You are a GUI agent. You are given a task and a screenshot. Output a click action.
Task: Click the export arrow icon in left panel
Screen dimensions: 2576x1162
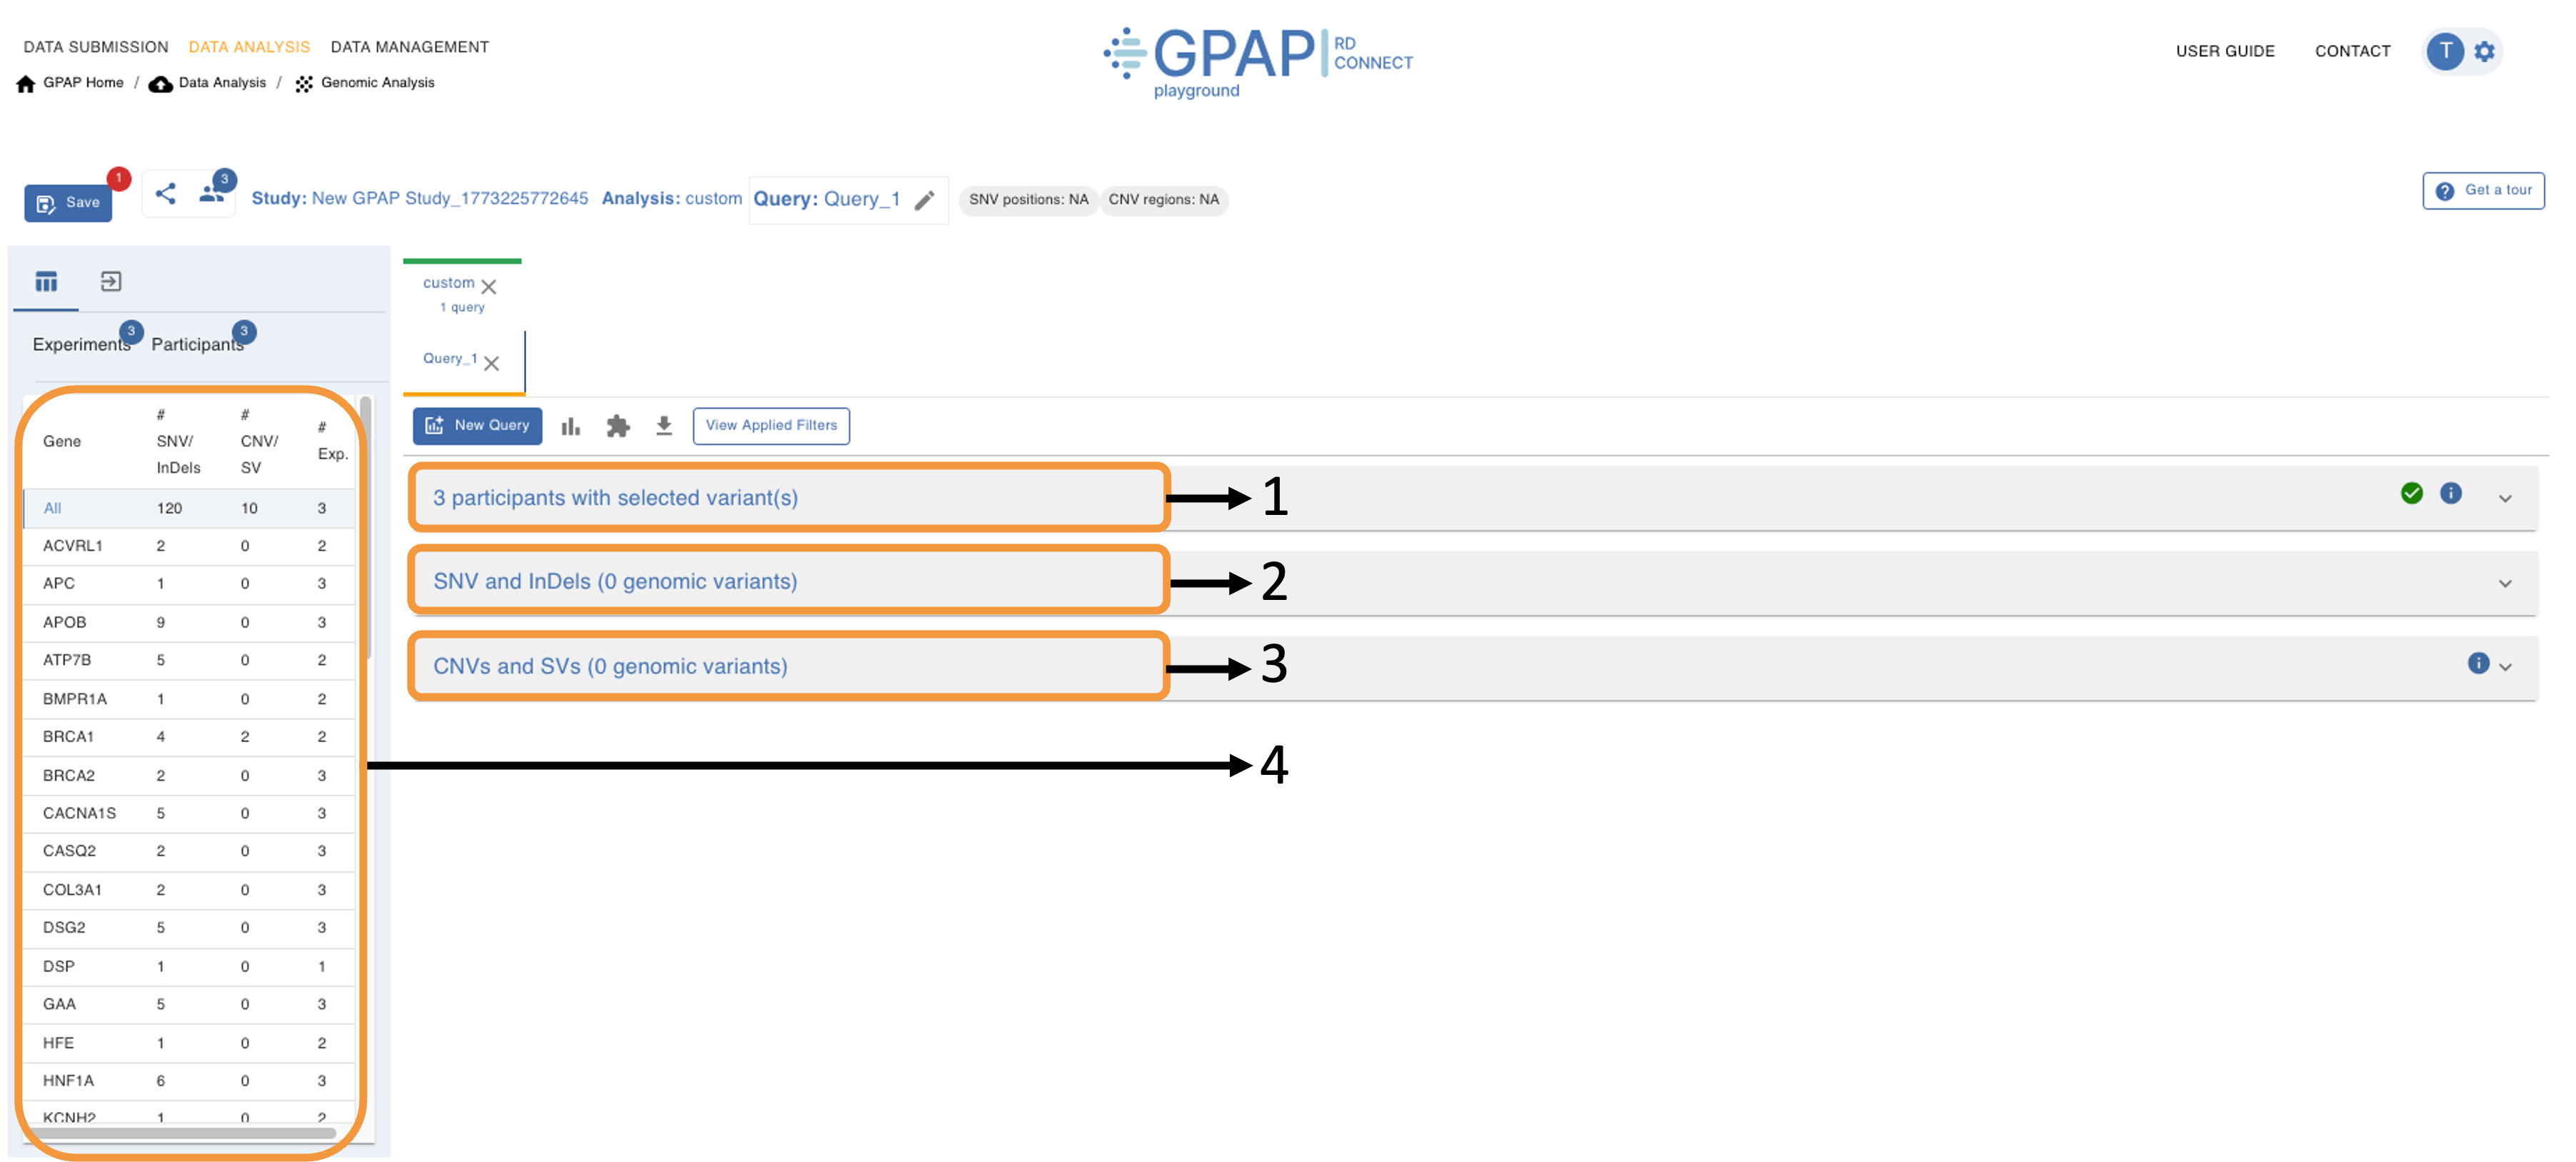111,282
